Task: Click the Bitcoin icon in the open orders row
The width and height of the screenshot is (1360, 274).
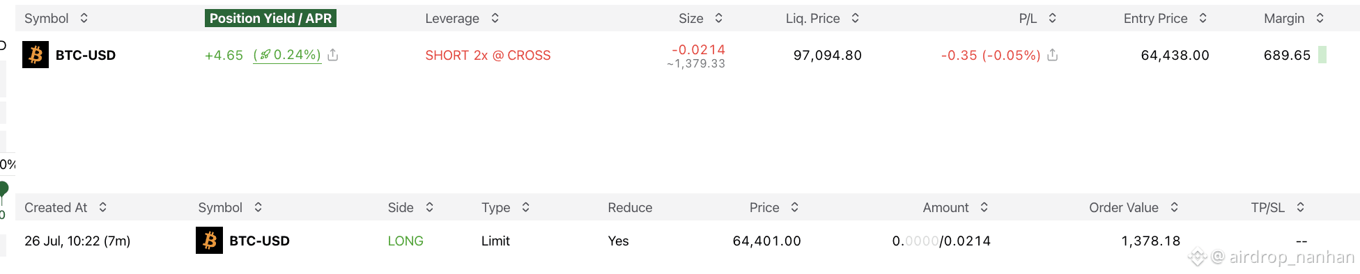Action: (209, 241)
